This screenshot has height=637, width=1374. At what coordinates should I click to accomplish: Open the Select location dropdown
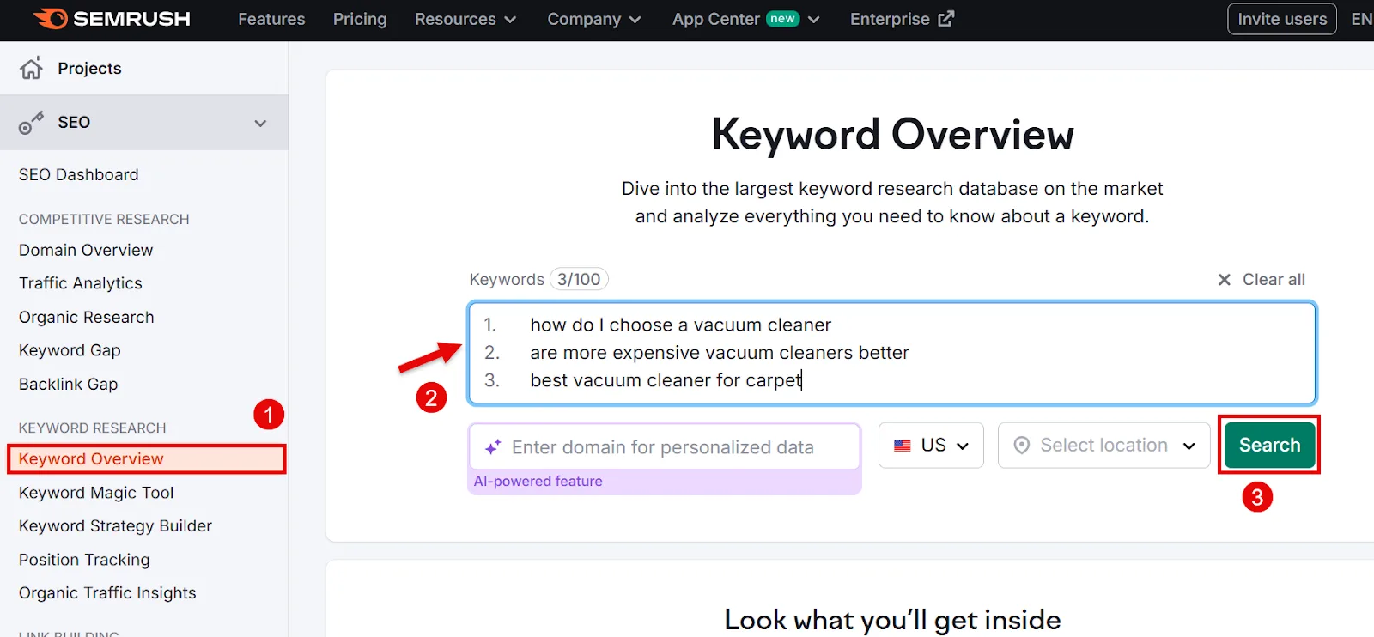tap(1103, 446)
